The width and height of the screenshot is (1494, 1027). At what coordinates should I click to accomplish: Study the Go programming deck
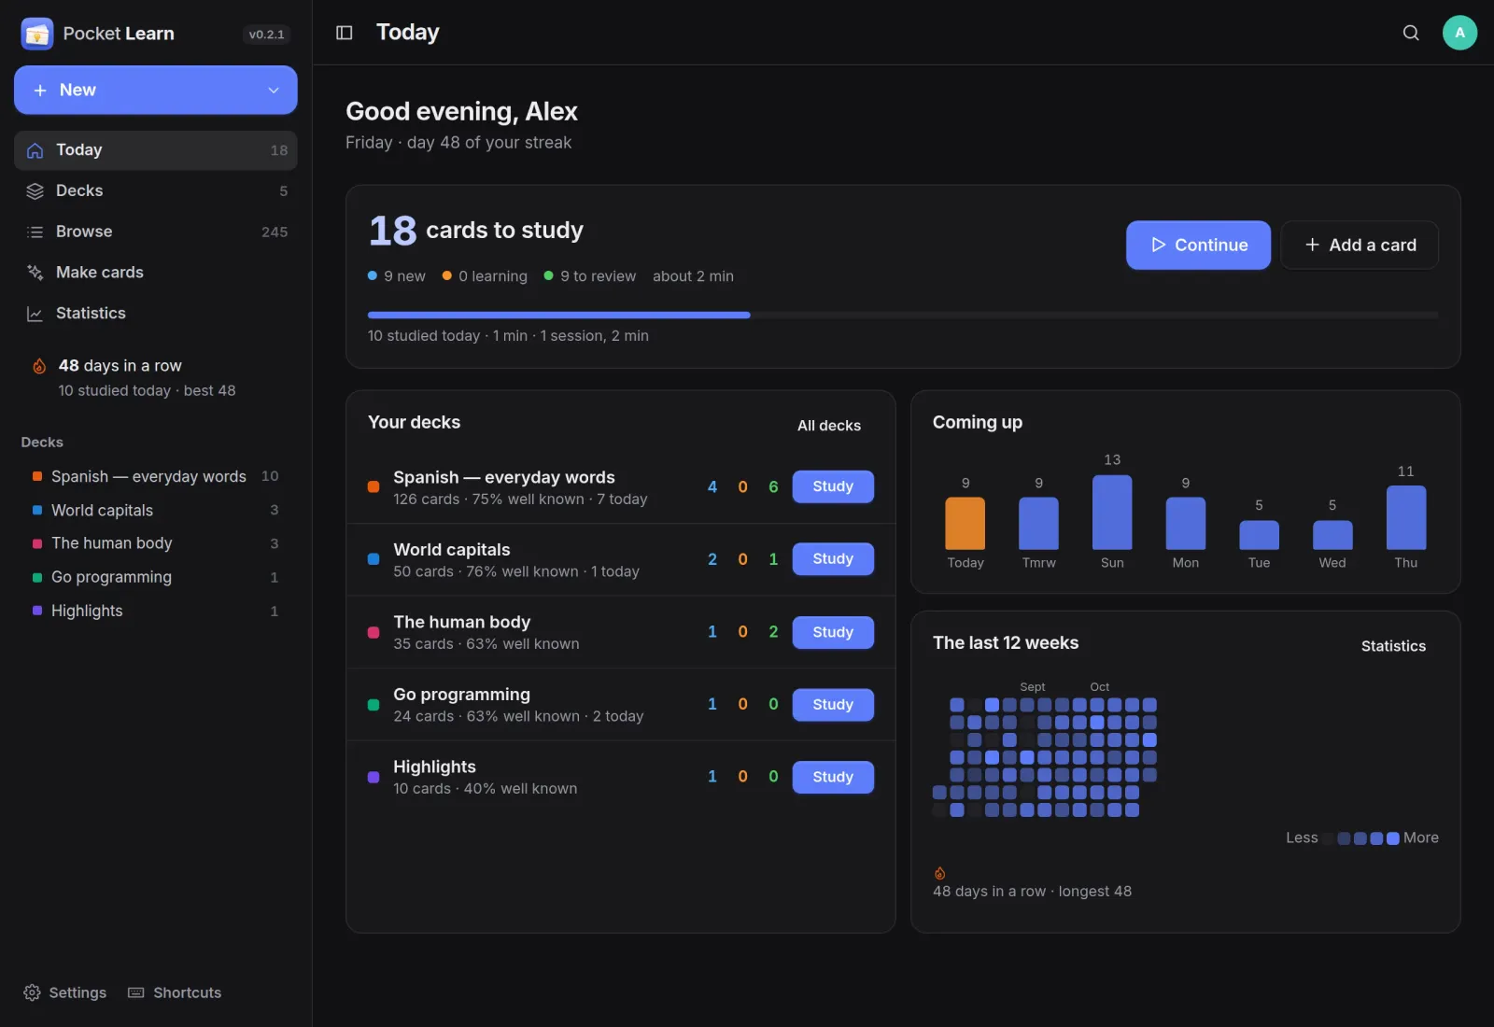pyautogui.click(x=833, y=705)
